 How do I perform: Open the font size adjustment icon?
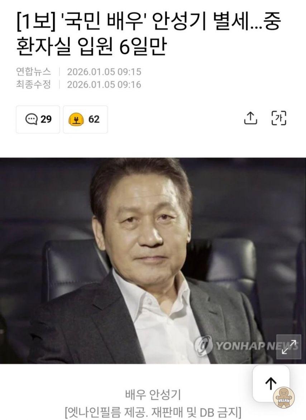click(279, 118)
